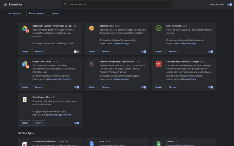234x146 pixels.
Task: Open Google Docs Offline background page (Inactive)
Action: click(x=59, y=79)
